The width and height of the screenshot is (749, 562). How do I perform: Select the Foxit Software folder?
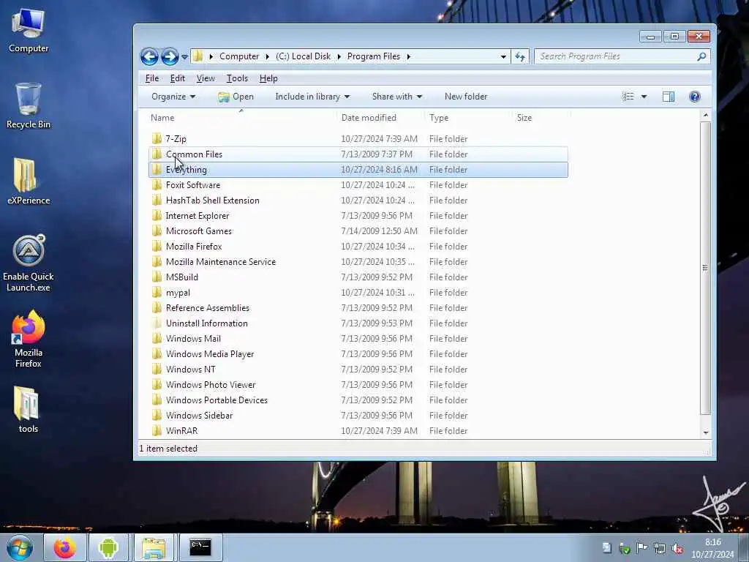358,185
